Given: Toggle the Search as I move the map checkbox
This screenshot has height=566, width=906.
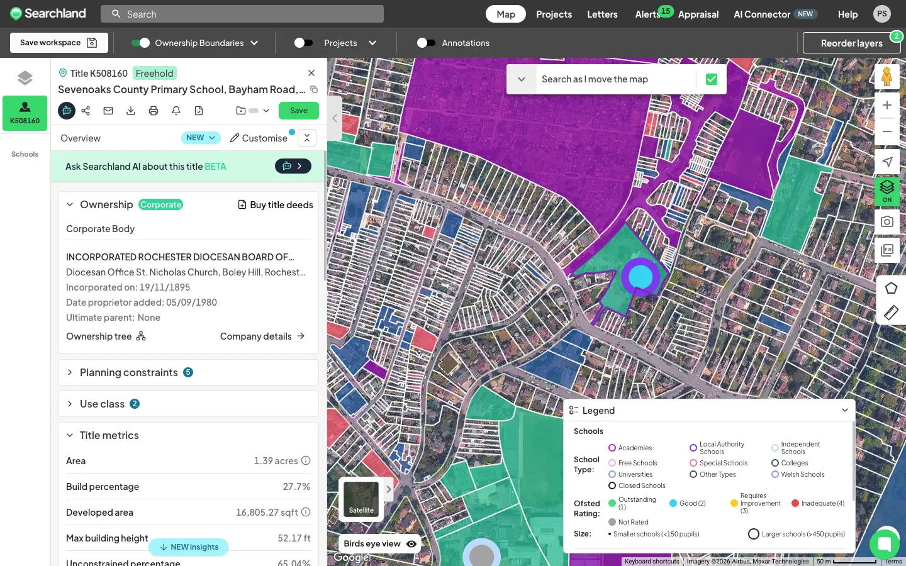Looking at the screenshot, I should [x=712, y=79].
